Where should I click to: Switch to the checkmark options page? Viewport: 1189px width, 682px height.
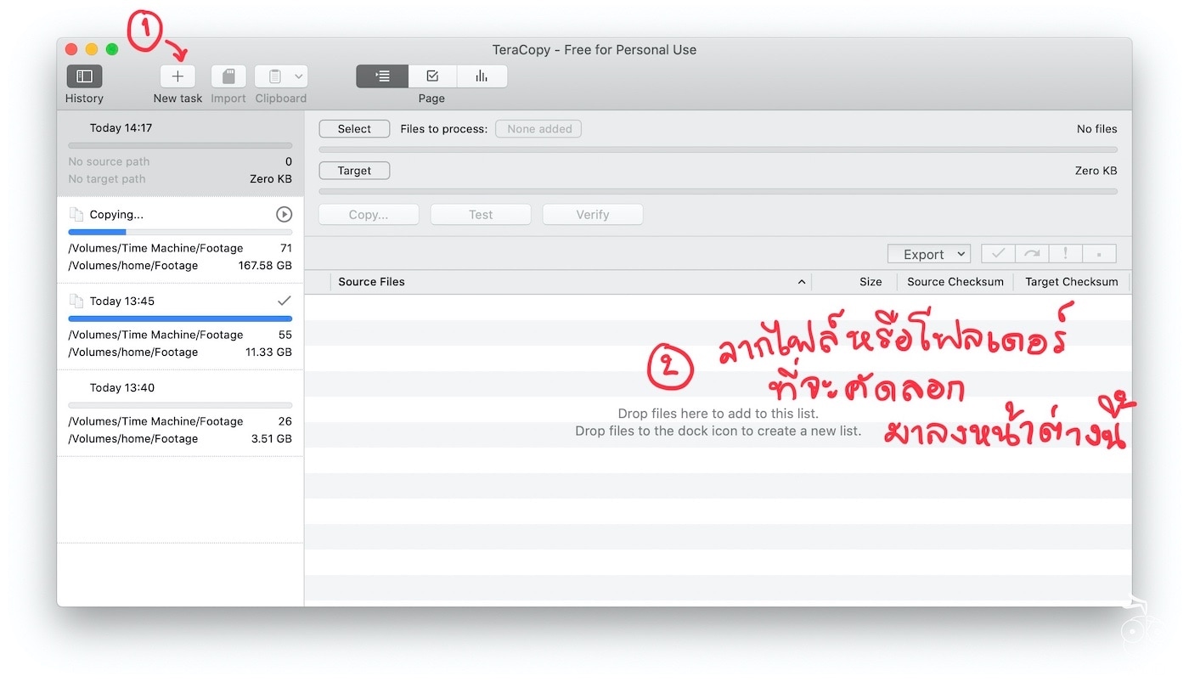coord(432,76)
